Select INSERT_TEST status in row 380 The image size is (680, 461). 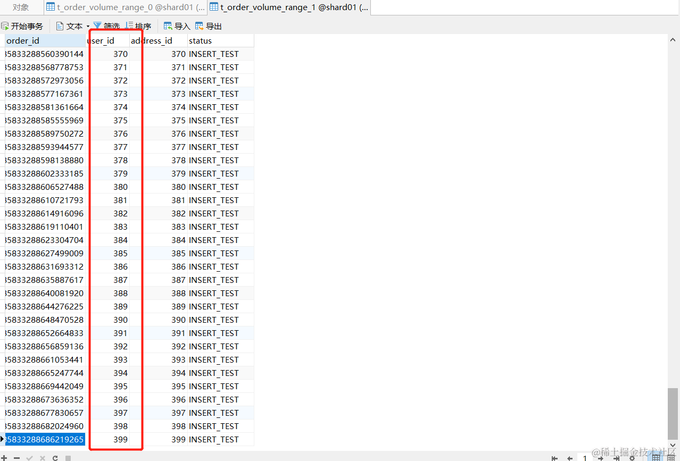pyautogui.click(x=220, y=187)
